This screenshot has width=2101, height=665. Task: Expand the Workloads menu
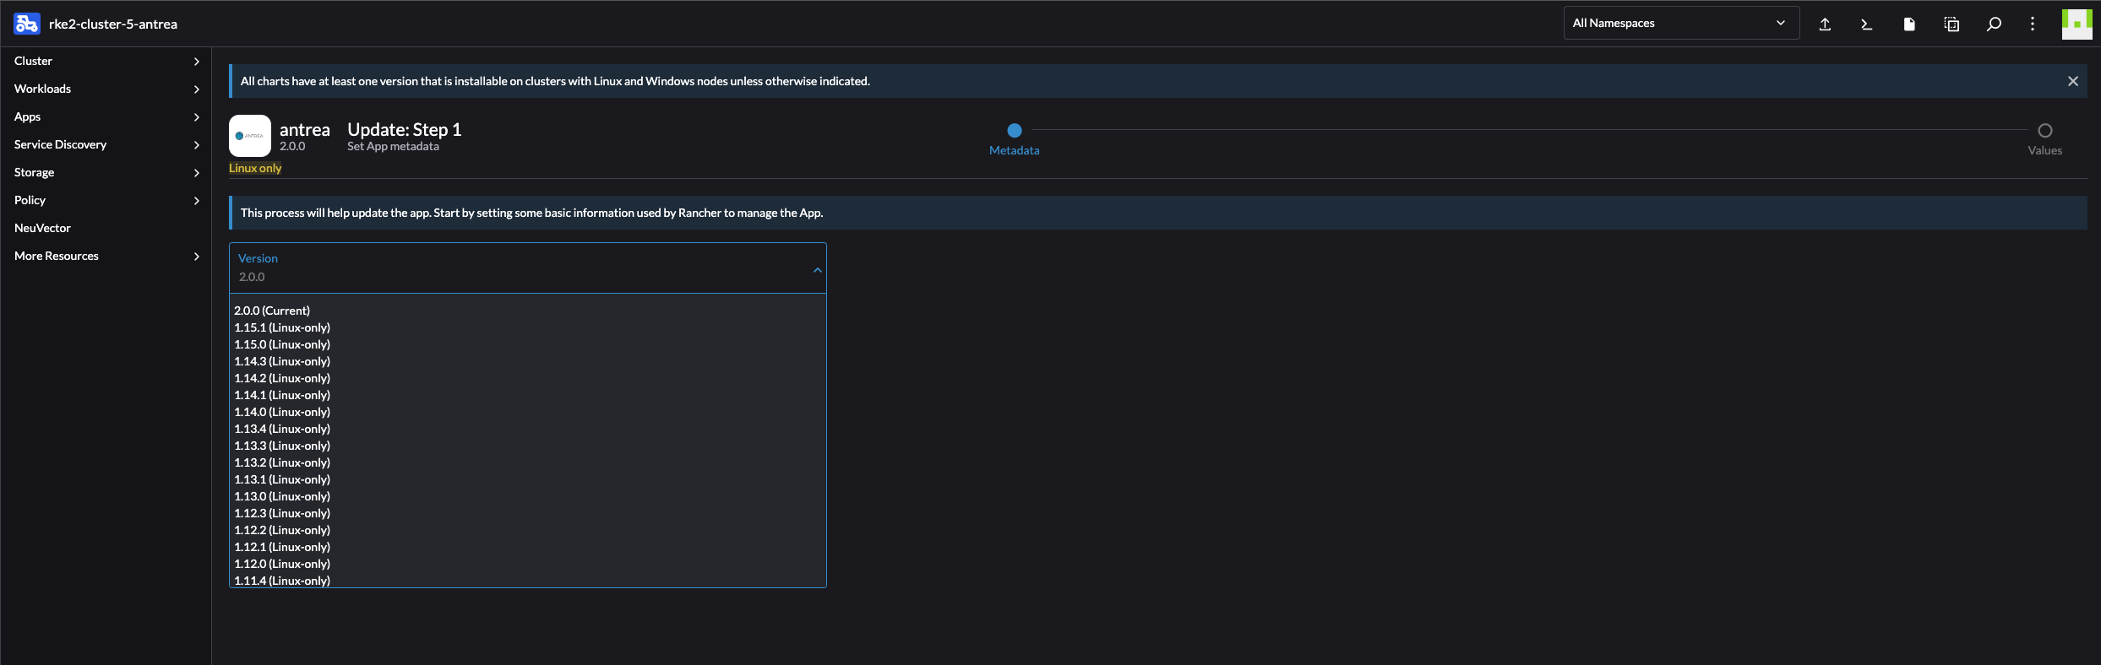(x=106, y=89)
